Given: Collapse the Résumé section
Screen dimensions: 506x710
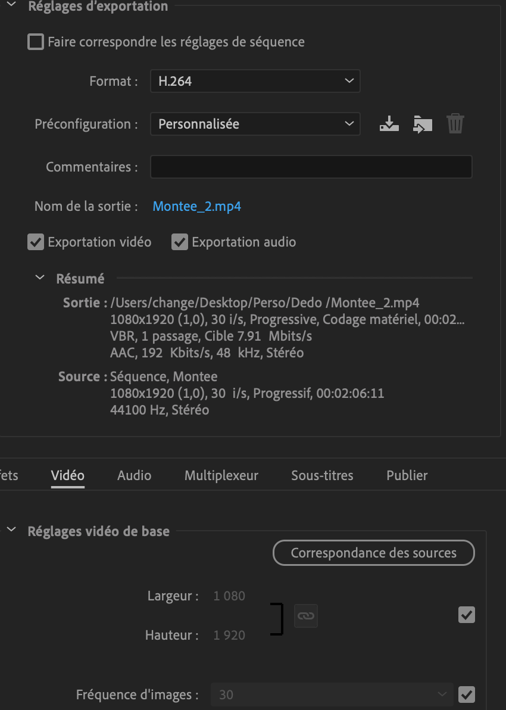Looking at the screenshot, I should click(39, 277).
